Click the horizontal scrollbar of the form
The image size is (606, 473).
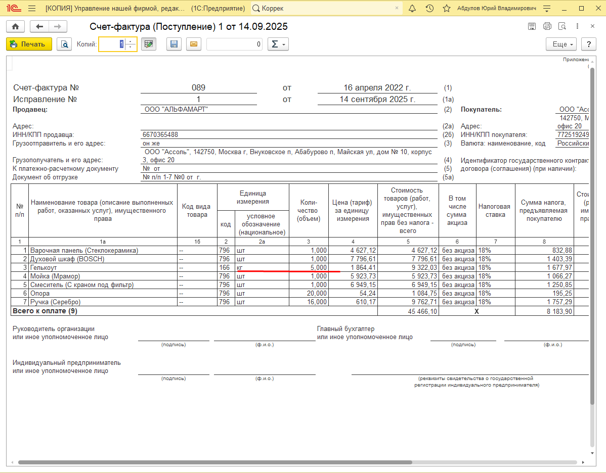point(215,462)
